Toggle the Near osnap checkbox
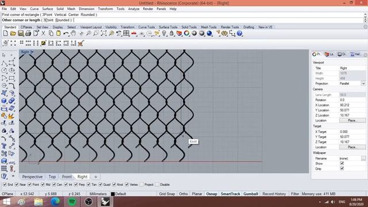The height and width of the screenshot is (207, 368). pyautogui.click(x=17, y=185)
